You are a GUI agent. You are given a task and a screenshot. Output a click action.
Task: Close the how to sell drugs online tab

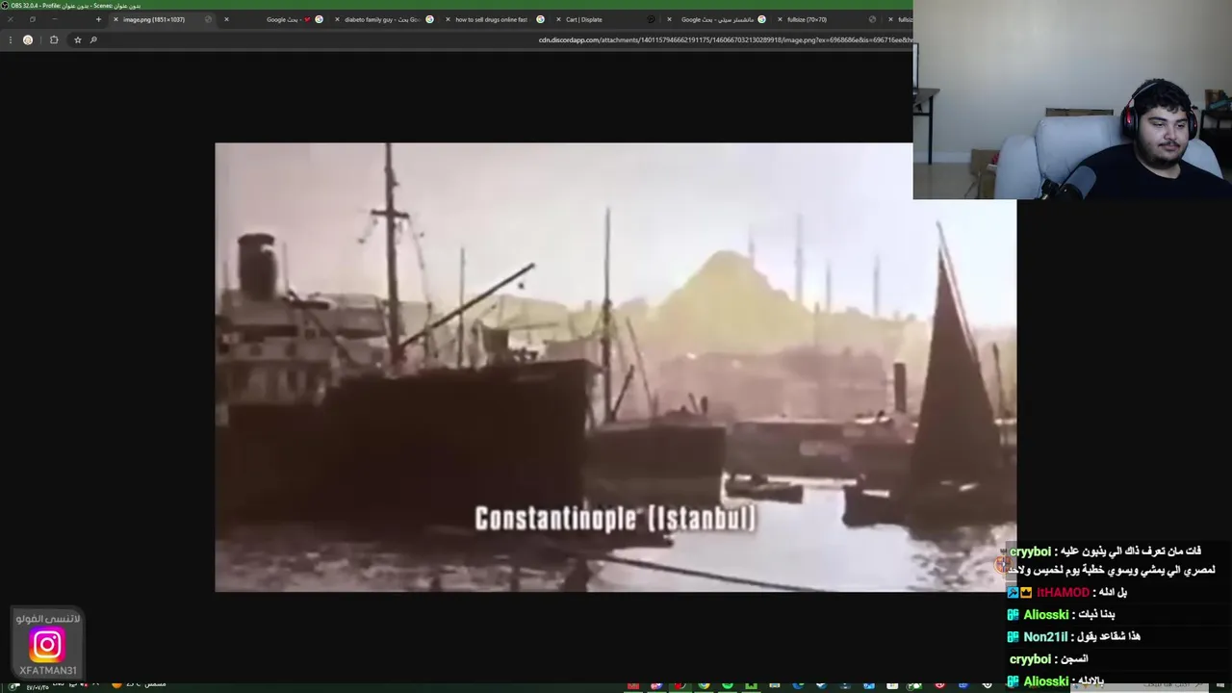(x=448, y=19)
